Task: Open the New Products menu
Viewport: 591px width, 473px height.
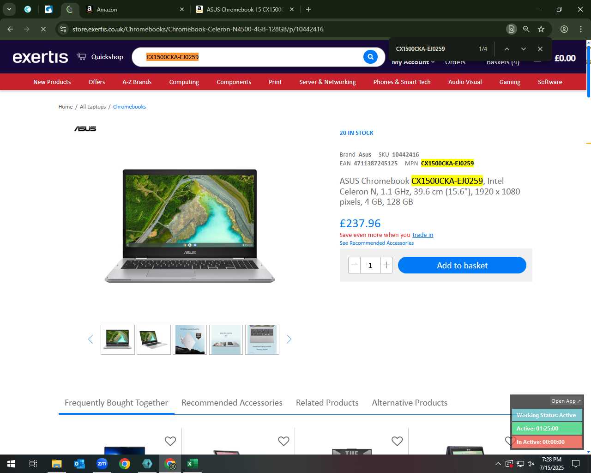Action: tap(52, 82)
